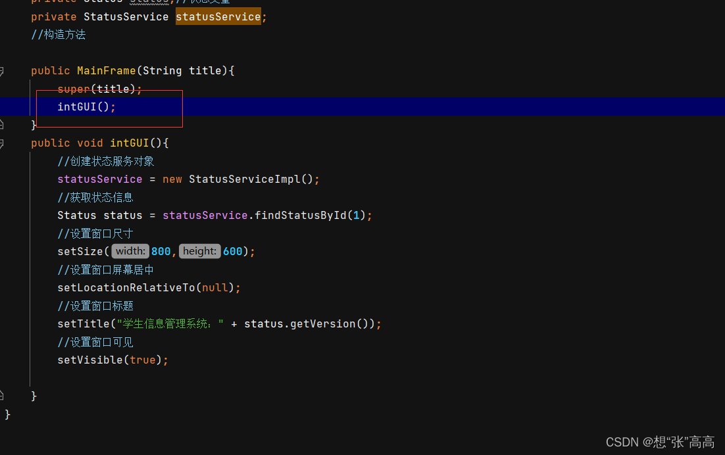
Task: Click the true argument
Action: [x=142, y=360]
